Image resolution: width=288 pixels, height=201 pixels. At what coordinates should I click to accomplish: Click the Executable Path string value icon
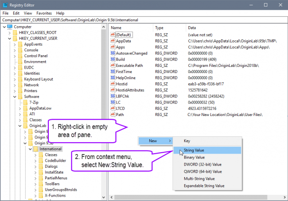click(x=113, y=66)
